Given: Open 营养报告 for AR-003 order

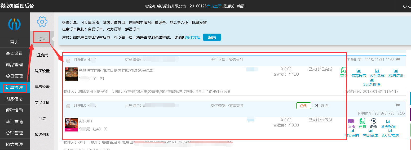Looking at the screenshot, I should [x=388, y=124].
